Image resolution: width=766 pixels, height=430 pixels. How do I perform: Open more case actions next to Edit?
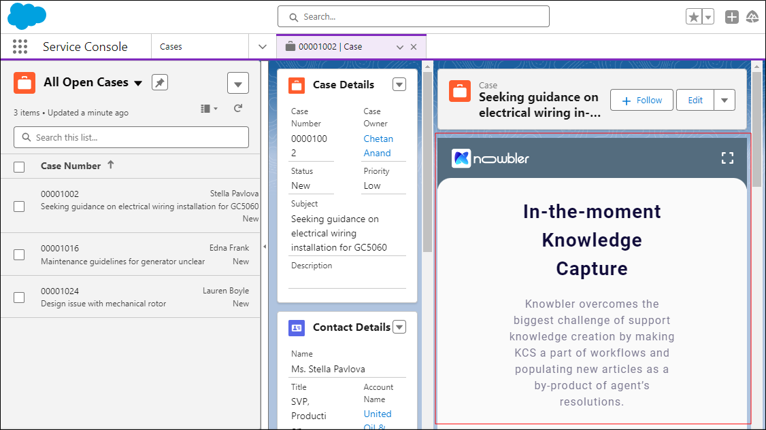point(725,100)
